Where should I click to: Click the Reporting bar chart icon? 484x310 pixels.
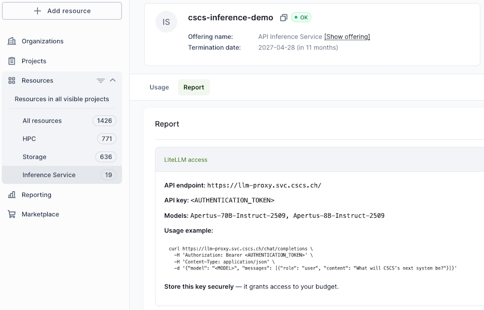tap(12, 194)
